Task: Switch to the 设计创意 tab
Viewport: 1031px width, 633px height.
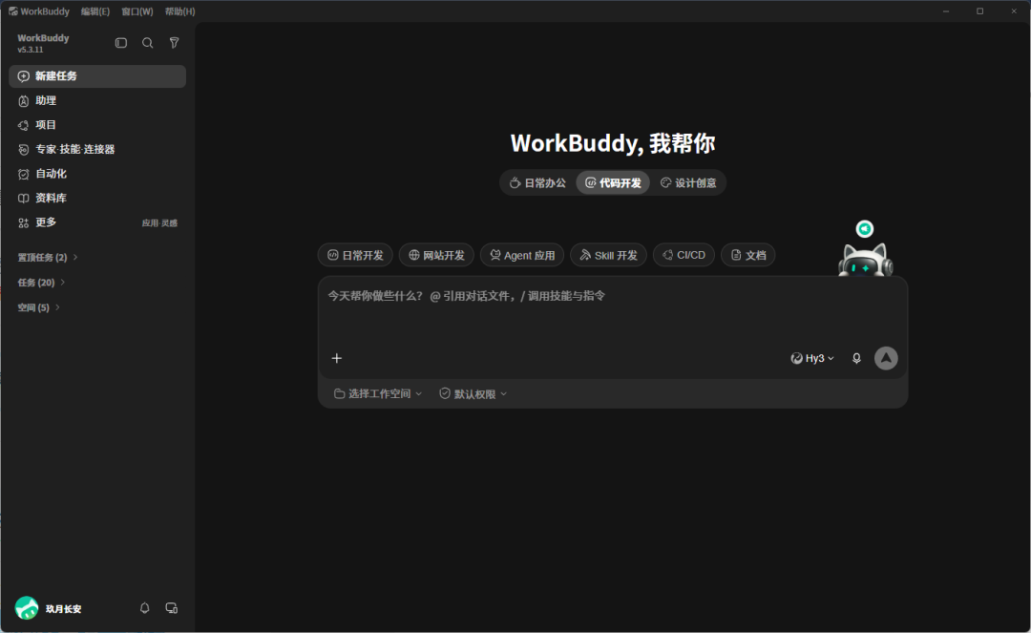Action: [x=688, y=182]
